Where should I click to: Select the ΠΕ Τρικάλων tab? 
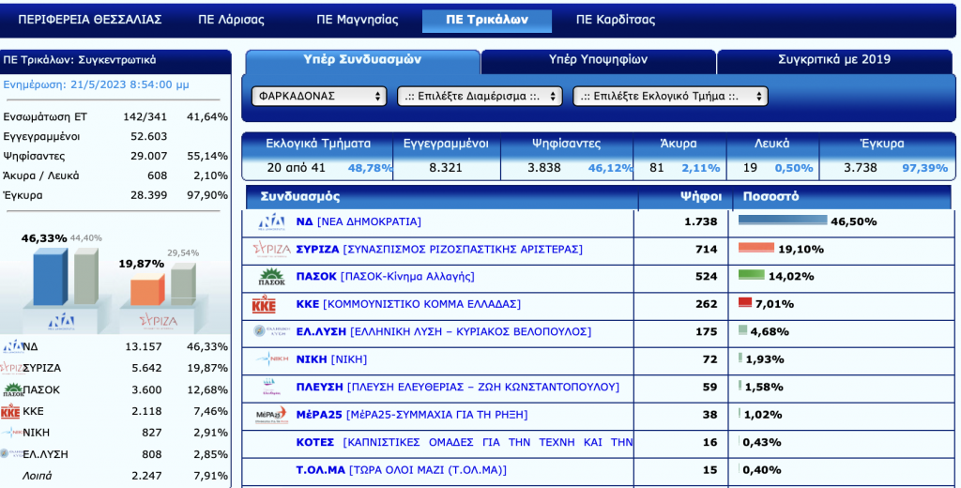(487, 21)
